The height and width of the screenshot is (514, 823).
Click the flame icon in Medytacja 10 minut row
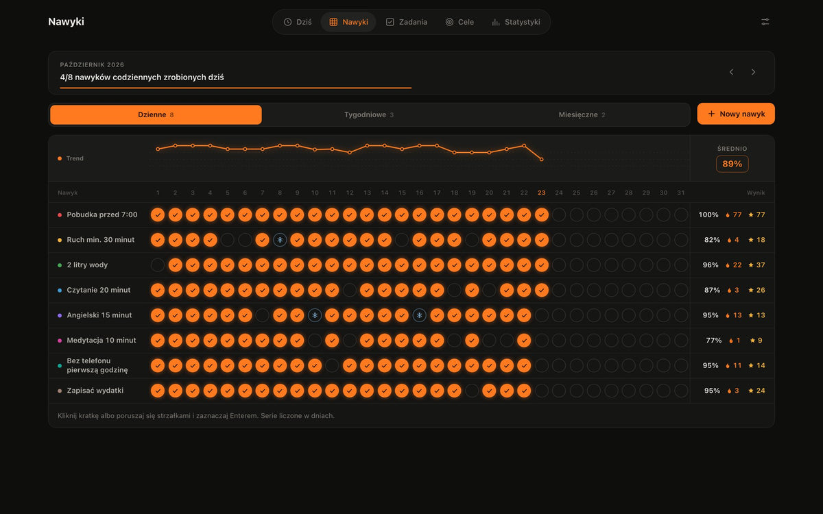pos(730,341)
